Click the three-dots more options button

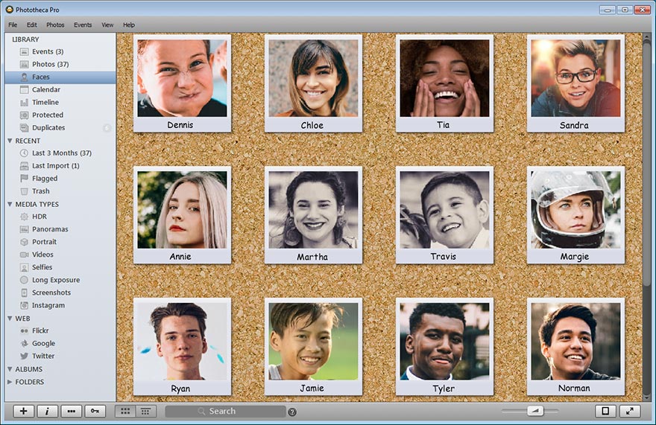[71, 411]
